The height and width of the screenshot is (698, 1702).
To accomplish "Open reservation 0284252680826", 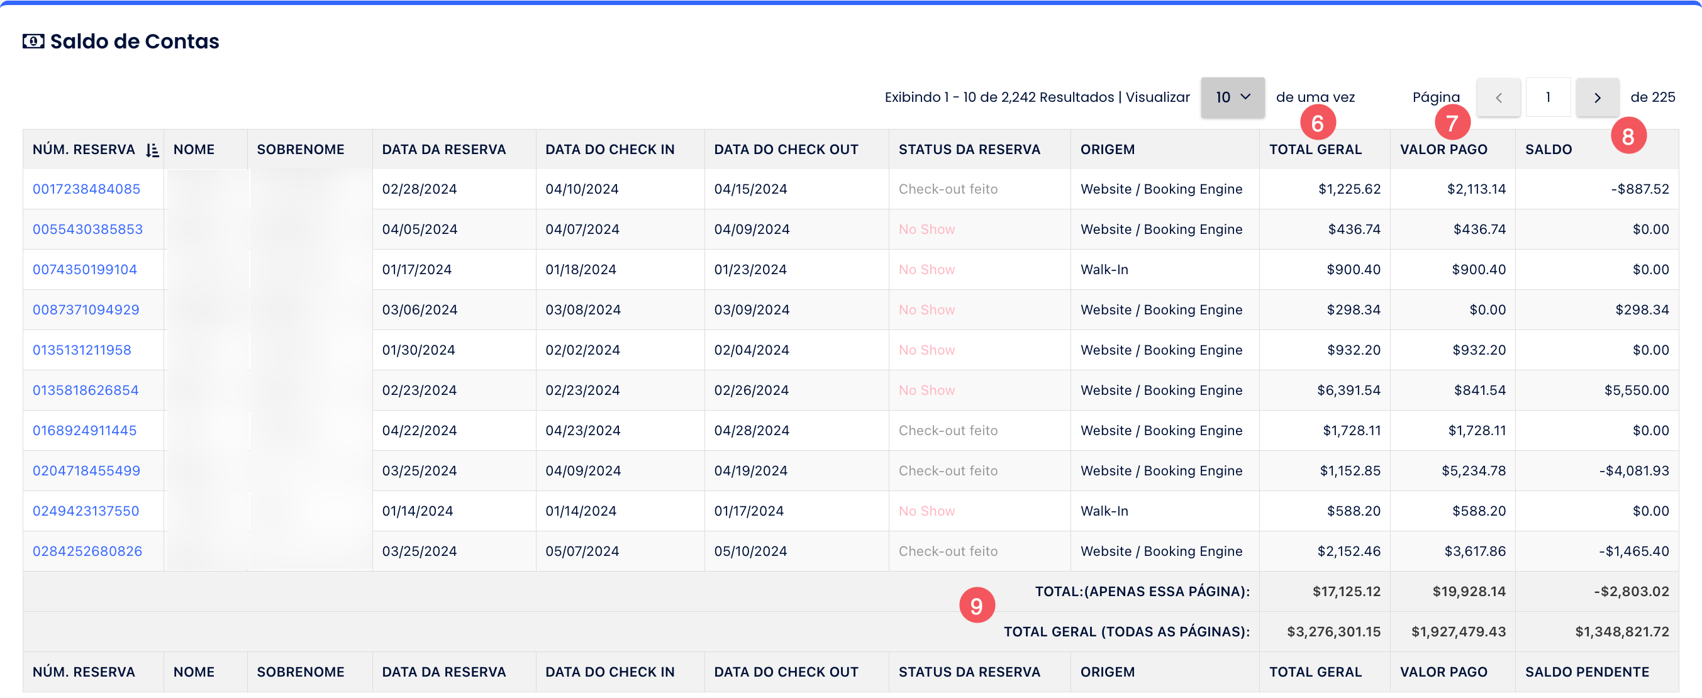I will 87,551.
